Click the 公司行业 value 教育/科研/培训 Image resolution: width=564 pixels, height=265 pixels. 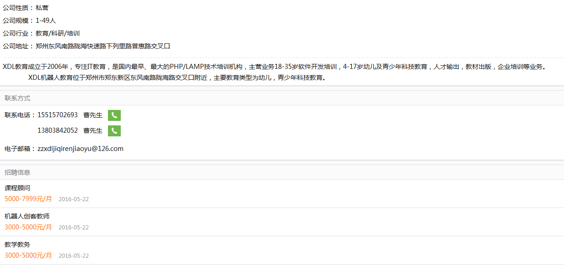(58, 33)
